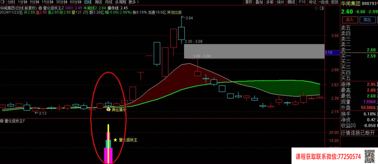Viewport: 378px width, 164px height.
Task: Click the 标记 mark button
Action: (313, 2)
